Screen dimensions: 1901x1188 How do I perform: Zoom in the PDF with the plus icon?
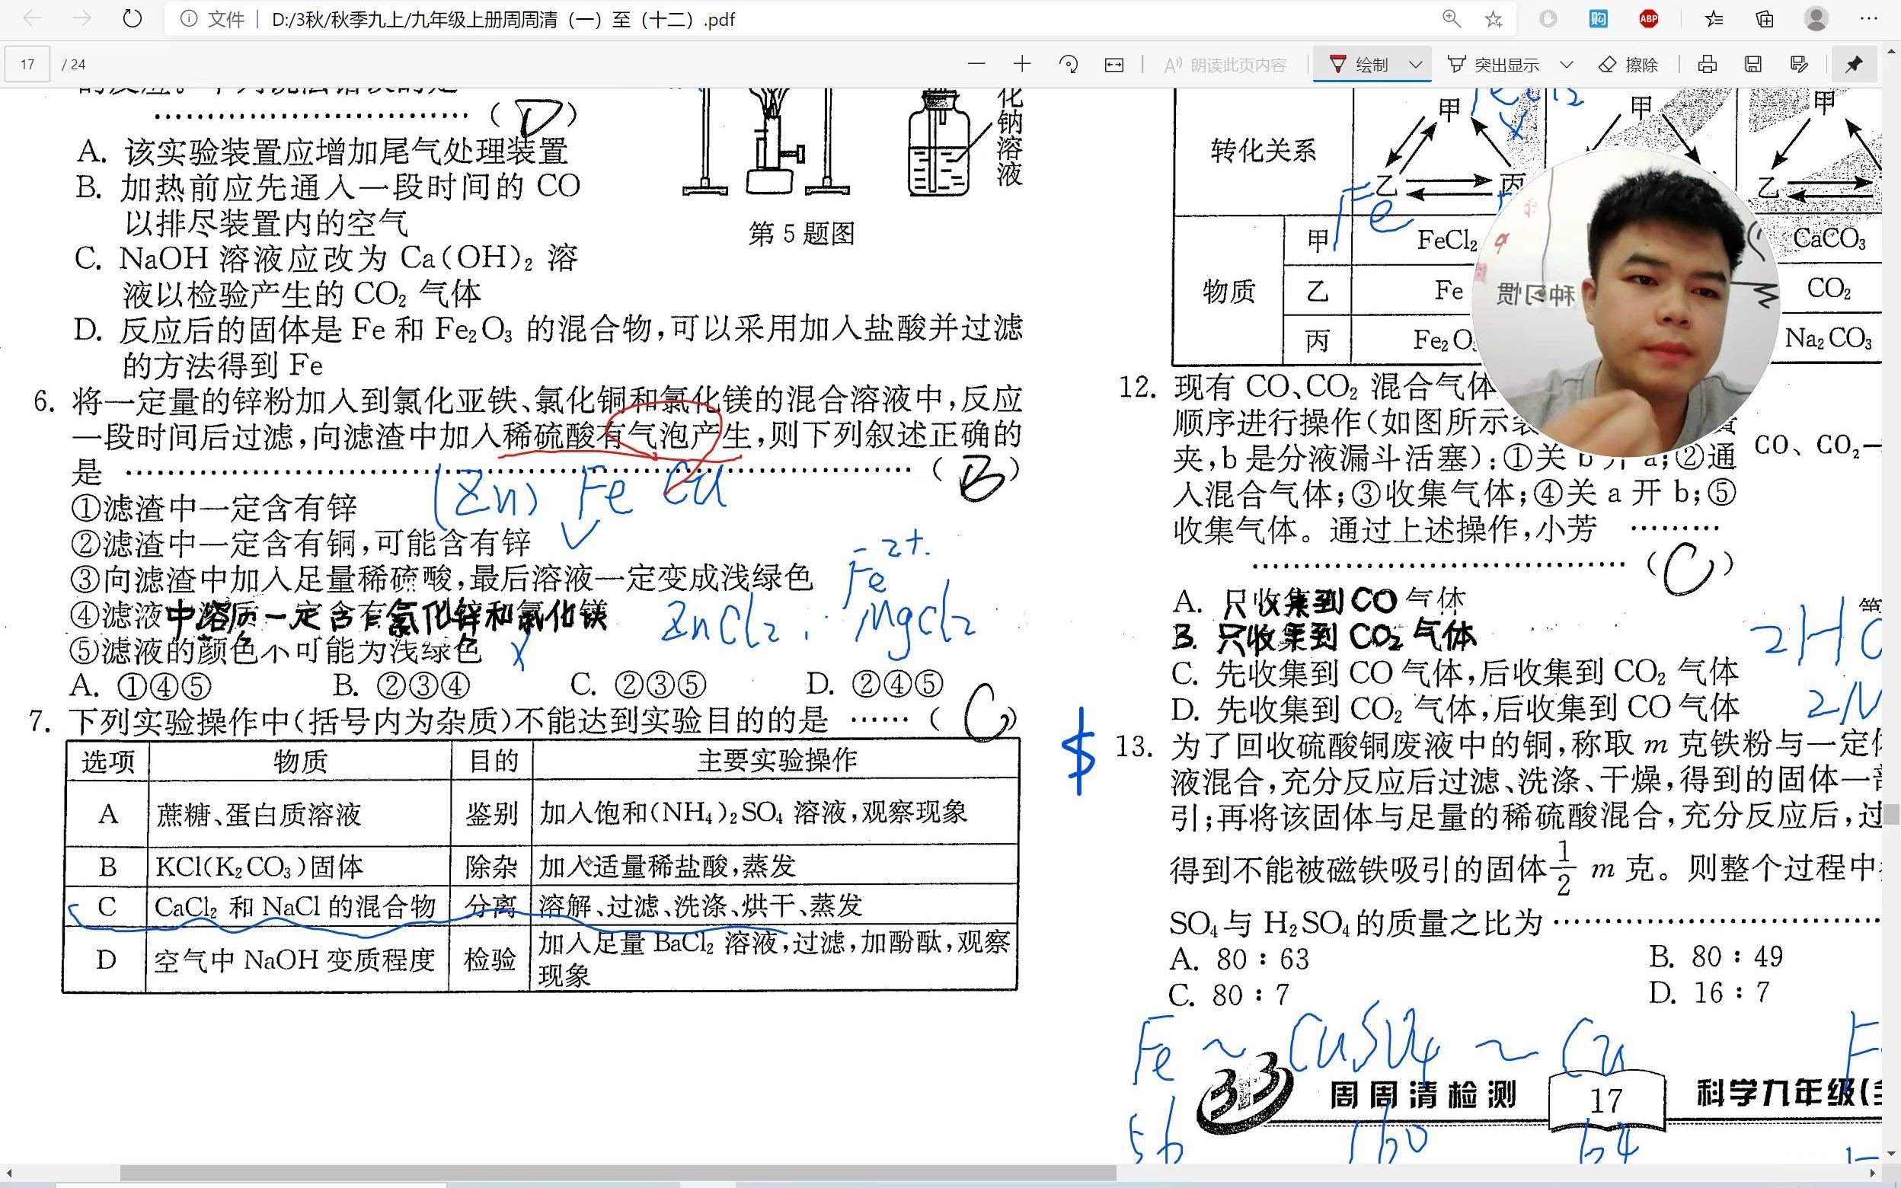1022,65
